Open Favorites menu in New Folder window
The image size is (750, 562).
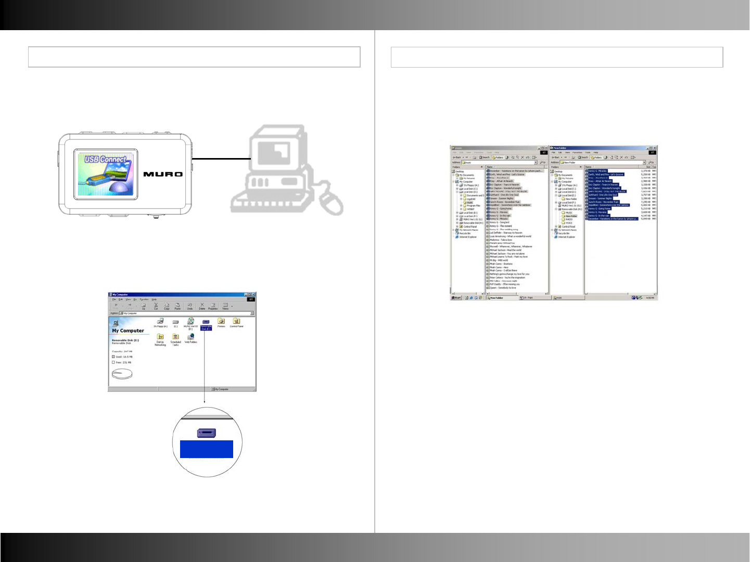coord(578,152)
